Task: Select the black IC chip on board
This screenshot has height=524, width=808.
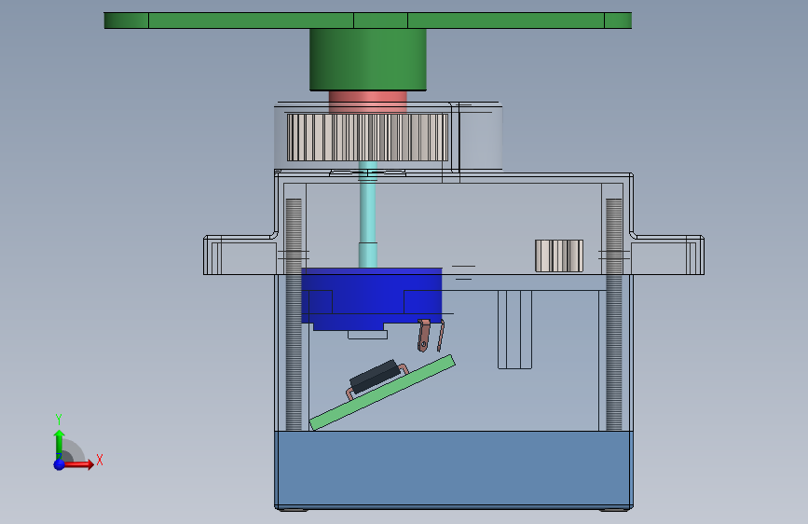Action: click(x=375, y=377)
